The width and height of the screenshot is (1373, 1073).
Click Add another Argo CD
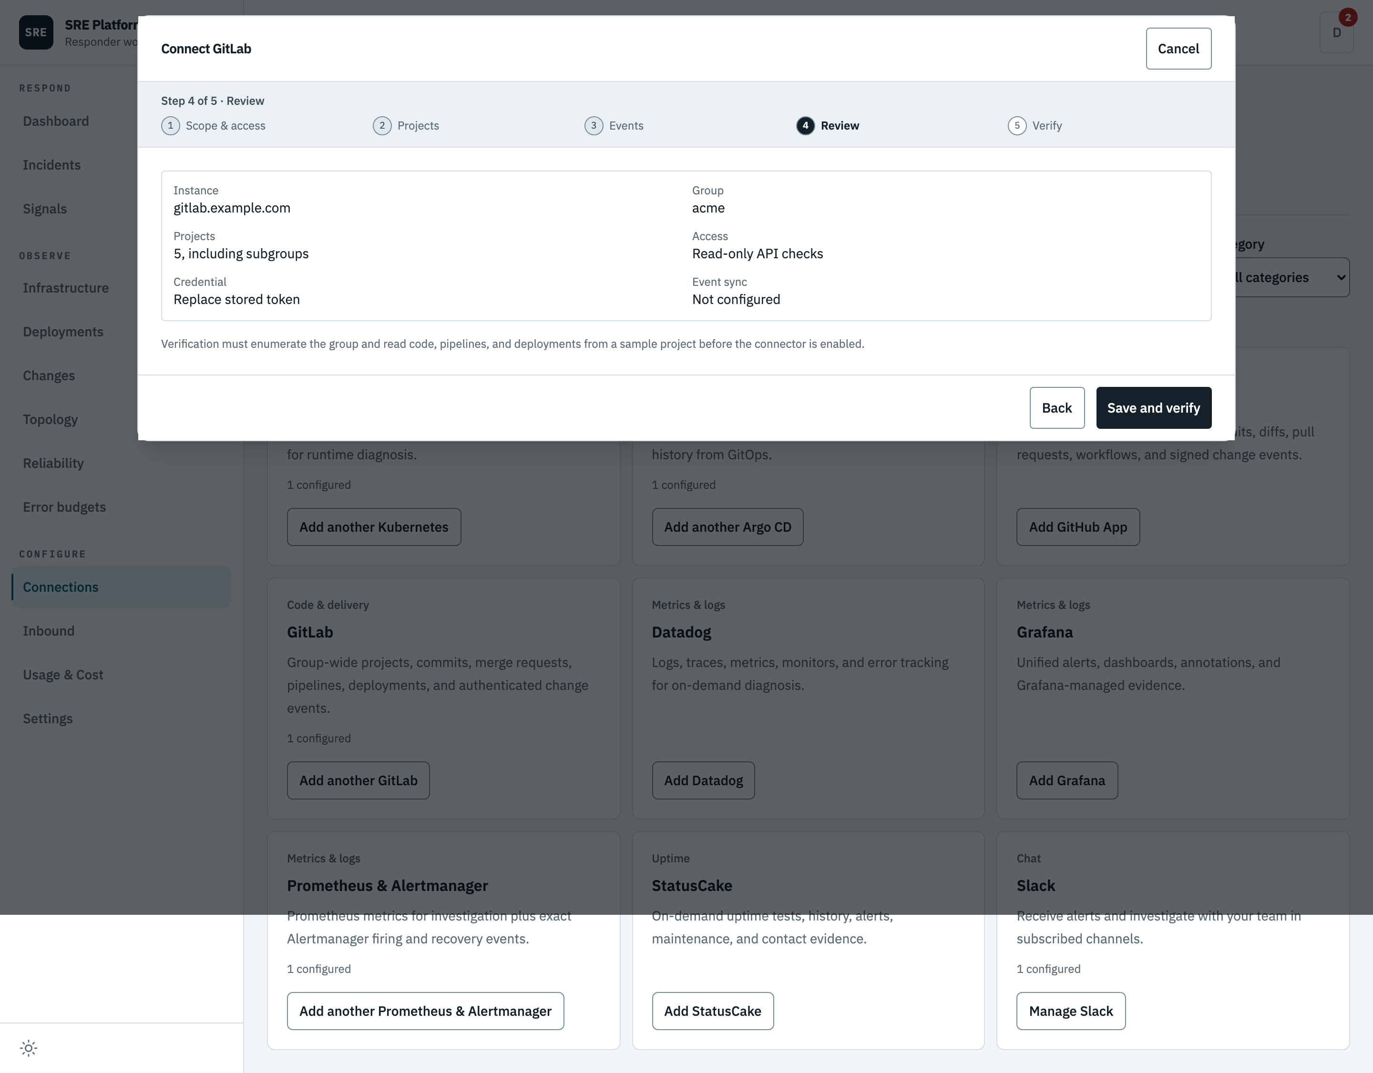coord(727,527)
